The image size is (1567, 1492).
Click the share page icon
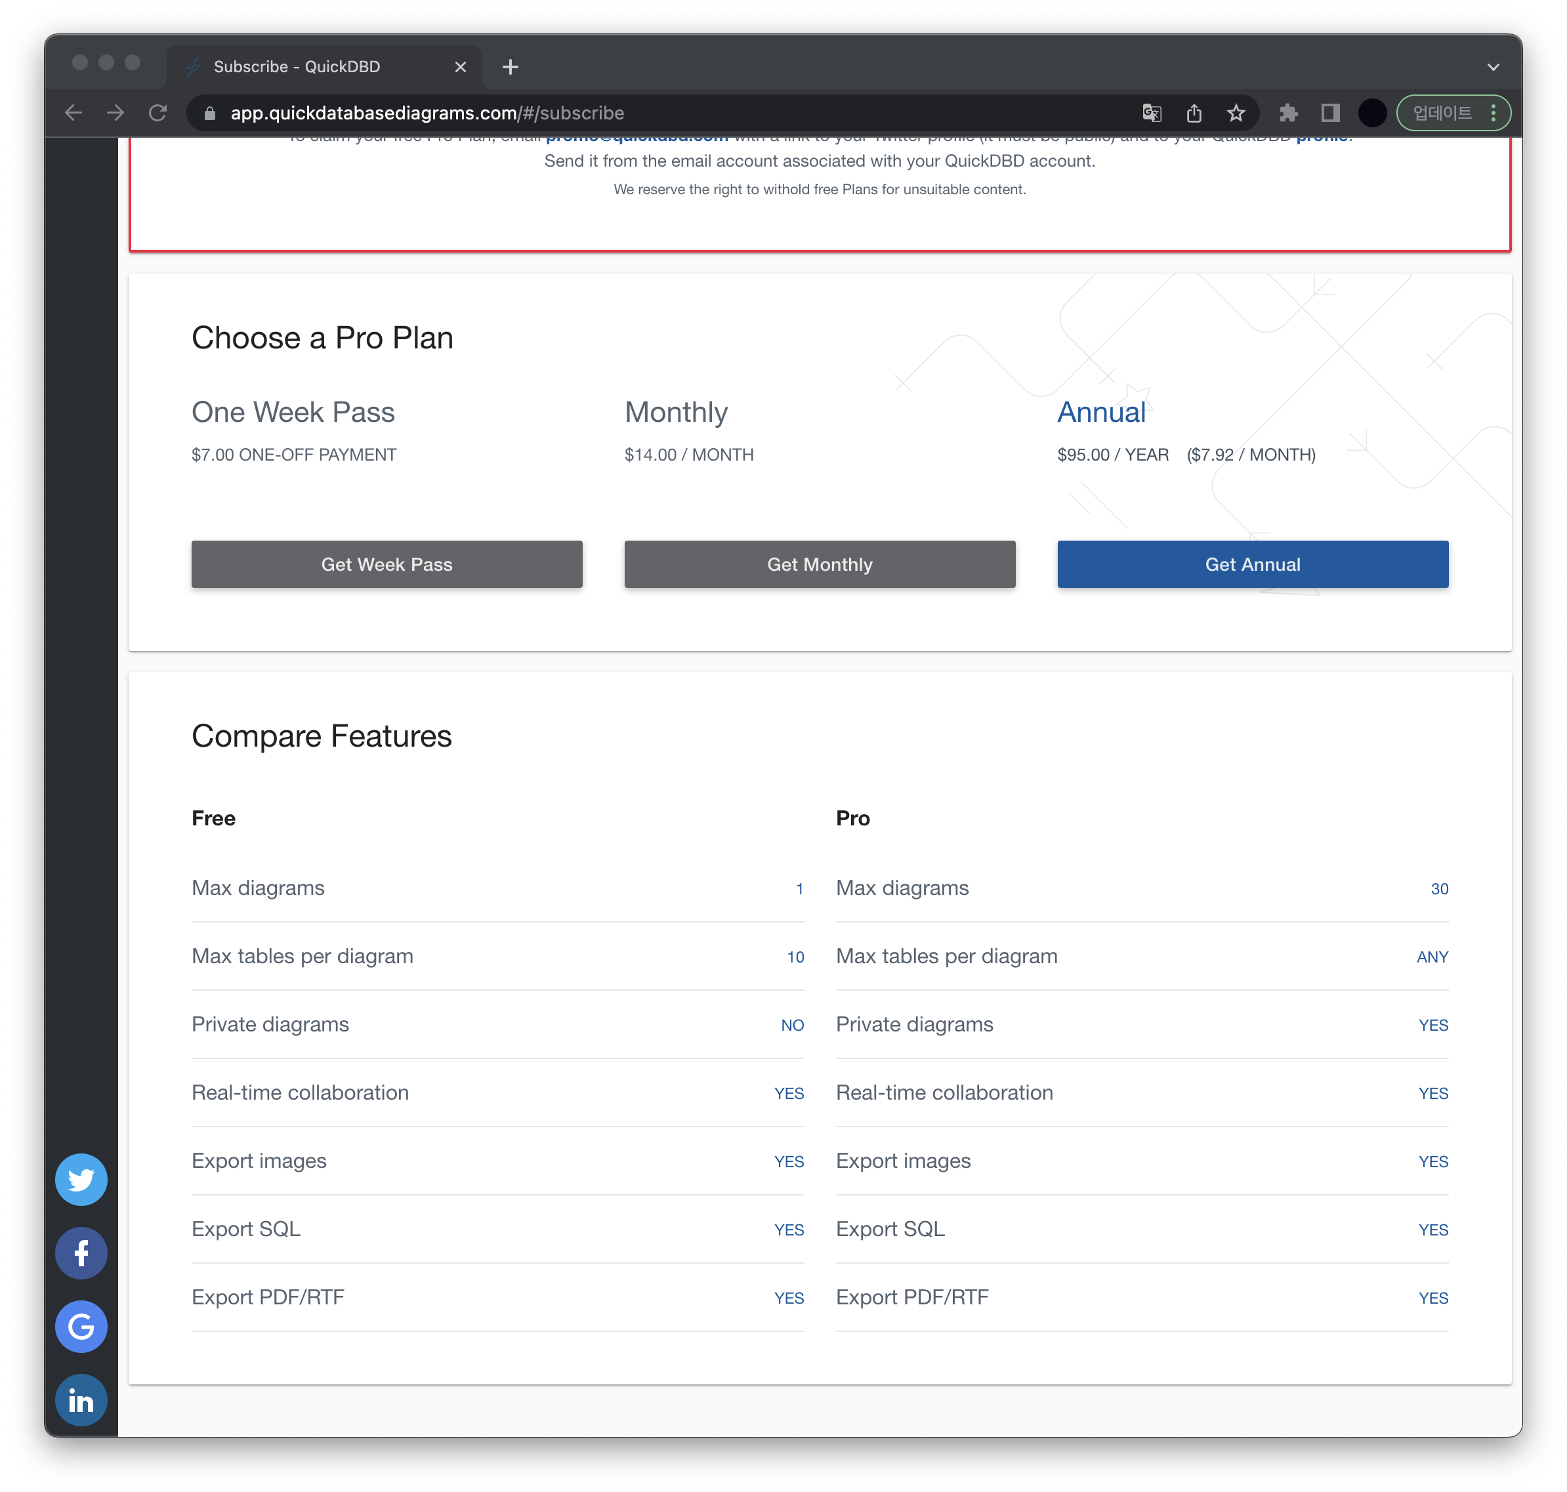point(1193,113)
